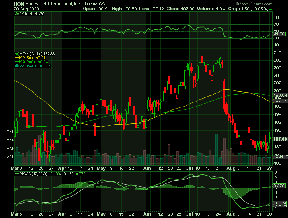The height and width of the screenshot is (218, 288).
Task: Click the Apr date label under the price panel
Action: (x=62, y=169)
